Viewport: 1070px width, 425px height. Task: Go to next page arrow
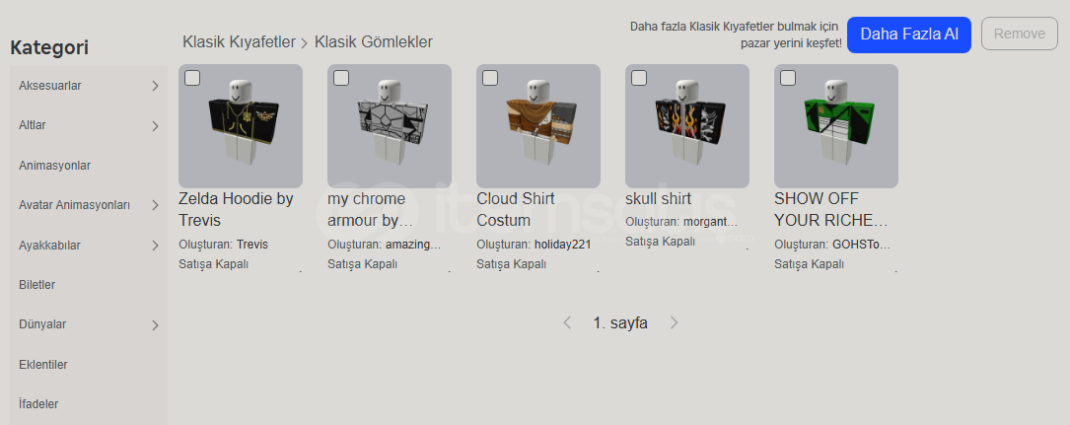tap(675, 322)
